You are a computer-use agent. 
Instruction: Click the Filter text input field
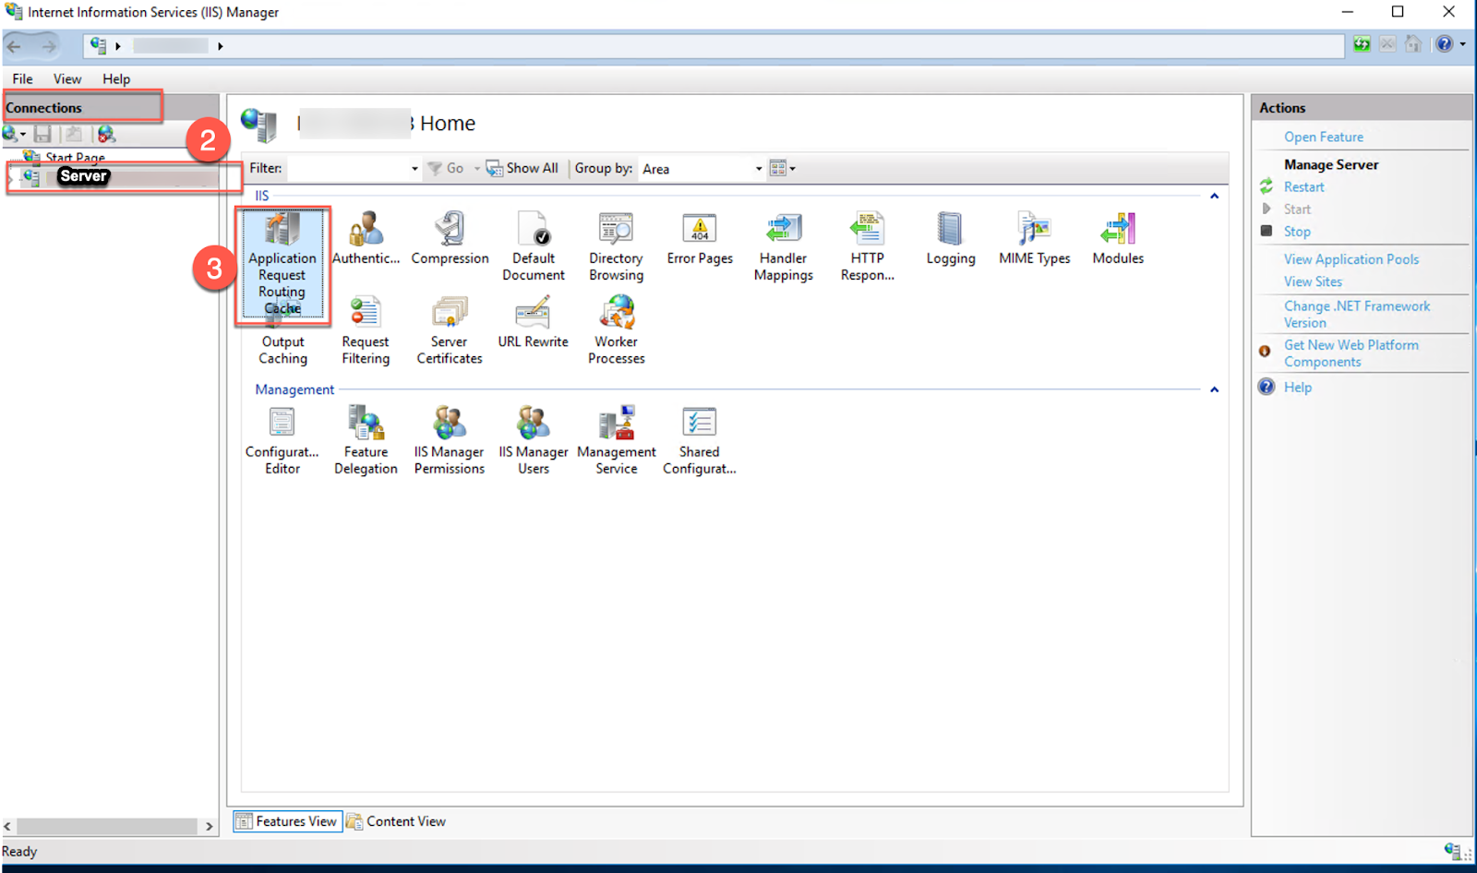click(348, 169)
